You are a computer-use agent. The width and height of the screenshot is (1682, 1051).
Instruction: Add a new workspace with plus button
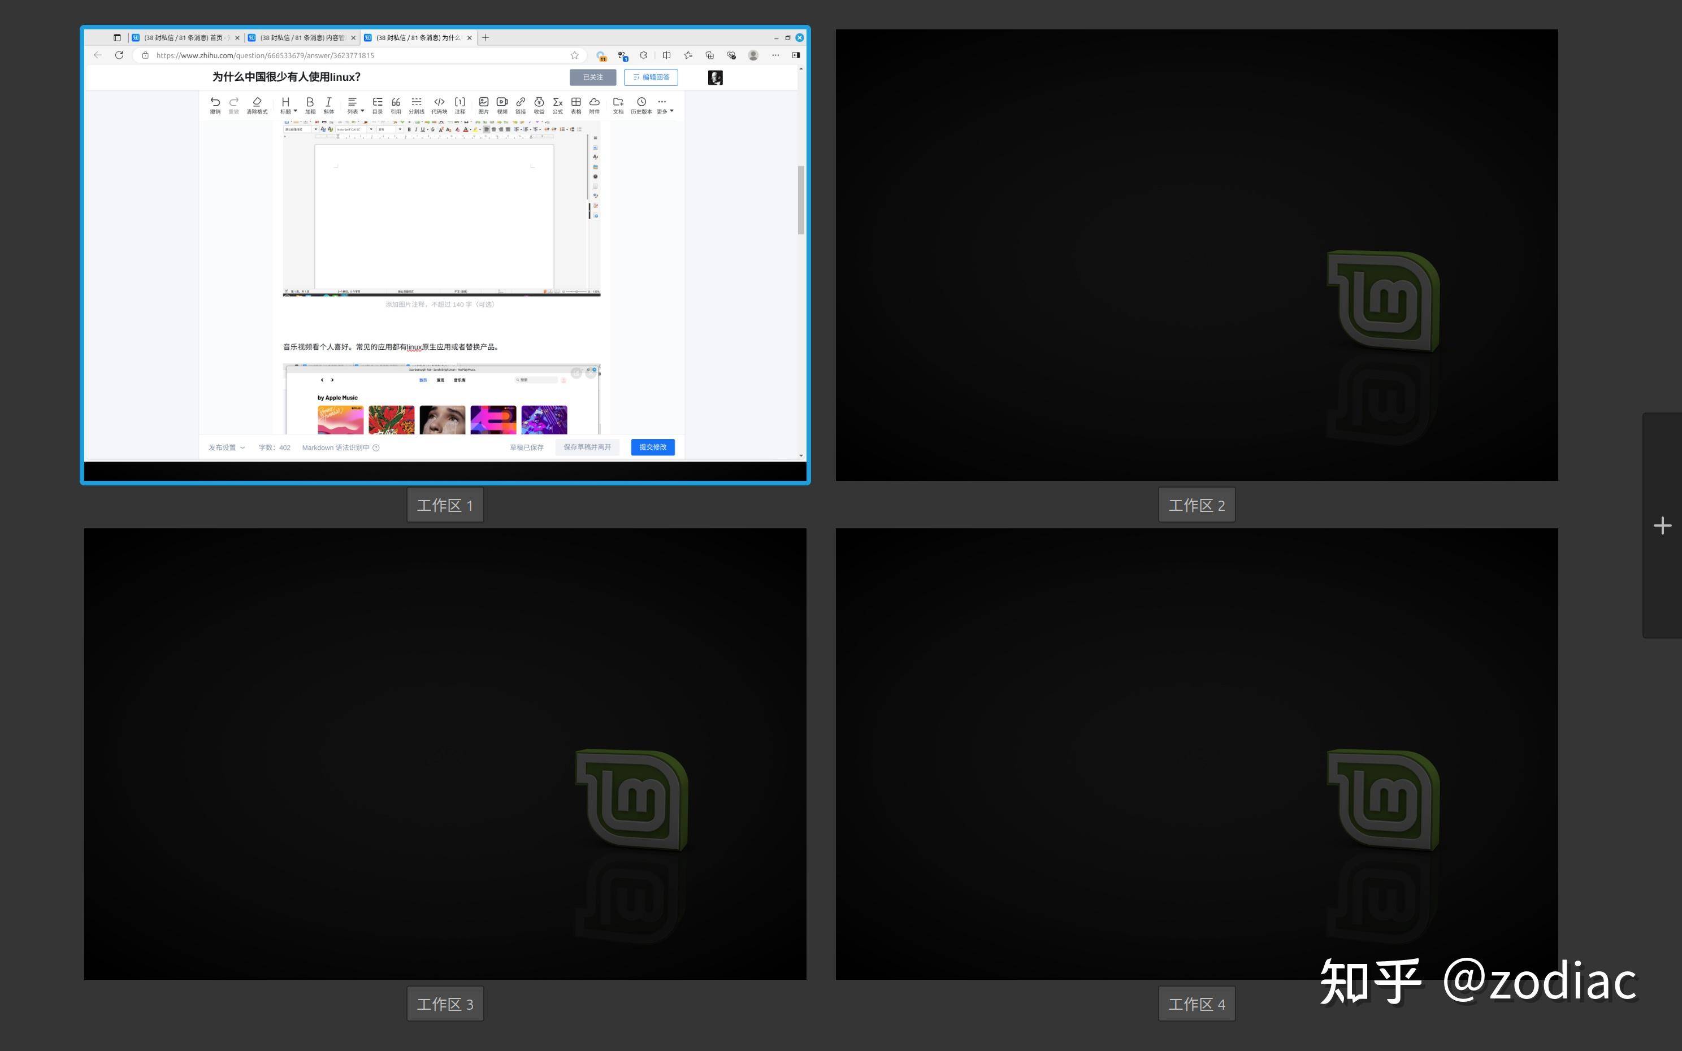pyautogui.click(x=1662, y=525)
